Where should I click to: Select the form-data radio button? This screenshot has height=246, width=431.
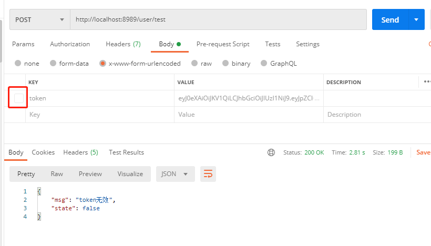tap(53, 63)
